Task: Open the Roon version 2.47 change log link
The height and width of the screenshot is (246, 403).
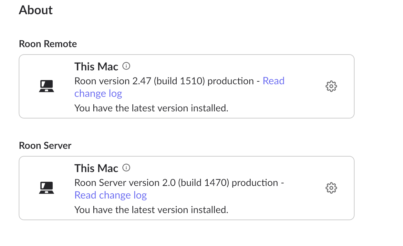Action: [x=179, y=87]
